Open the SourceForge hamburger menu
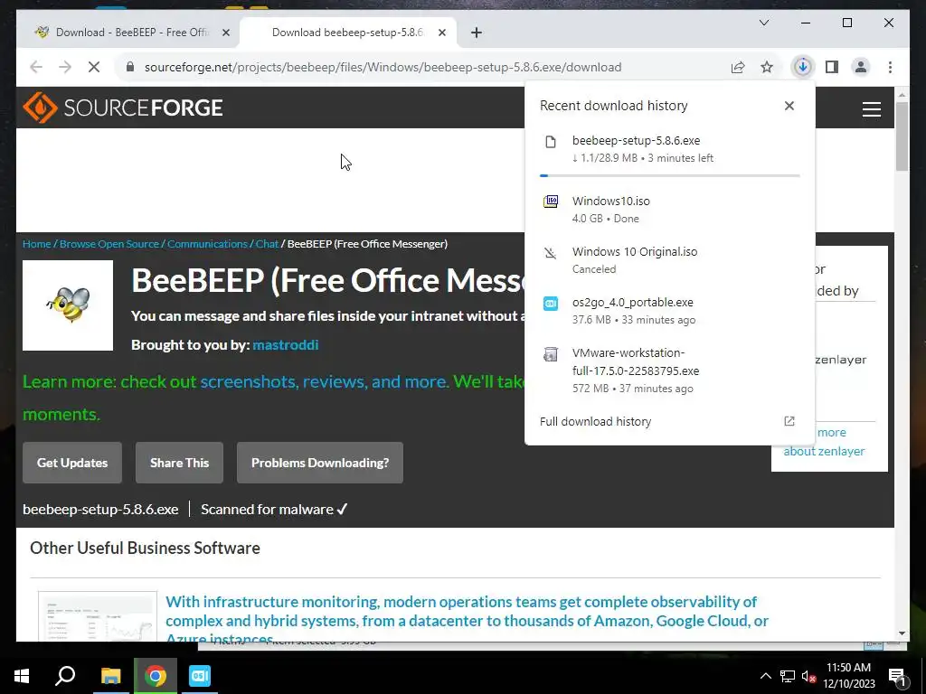 (871, 109)
